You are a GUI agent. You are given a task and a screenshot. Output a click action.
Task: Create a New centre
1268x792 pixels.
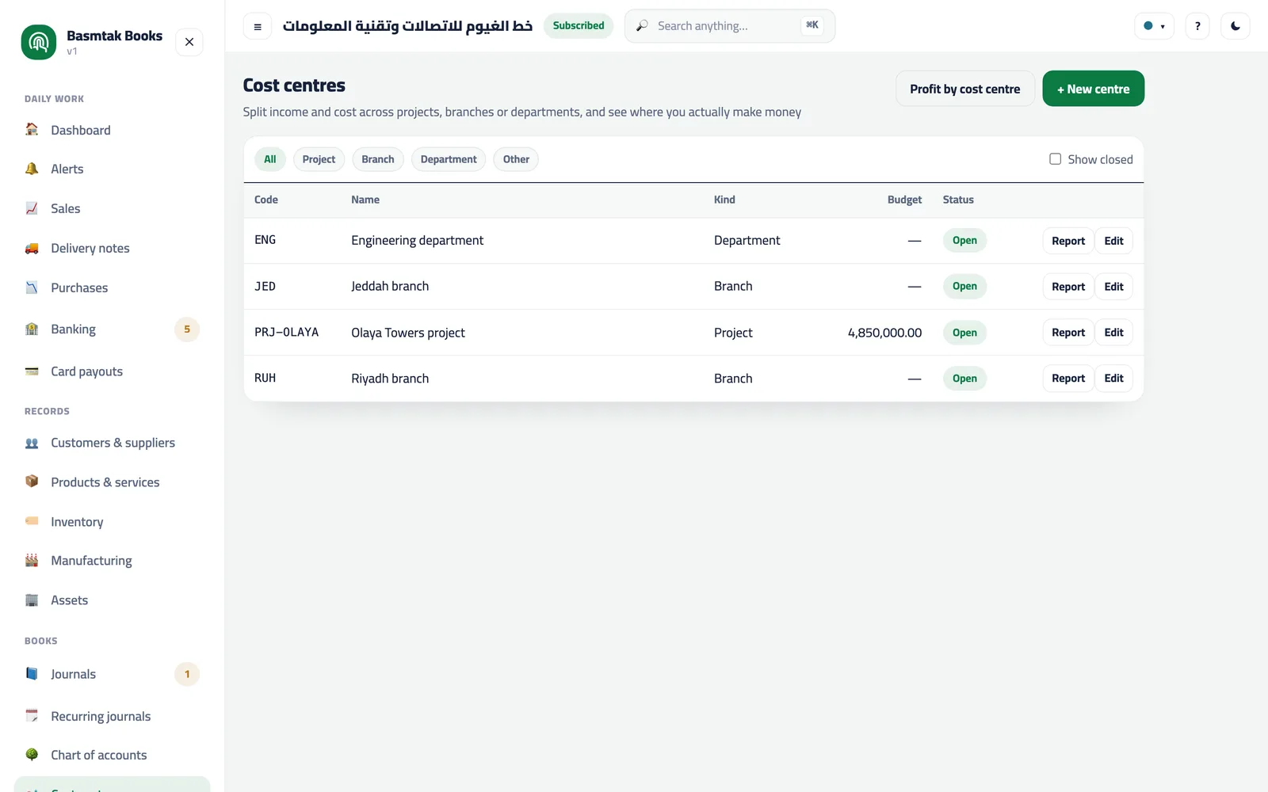1093,89
